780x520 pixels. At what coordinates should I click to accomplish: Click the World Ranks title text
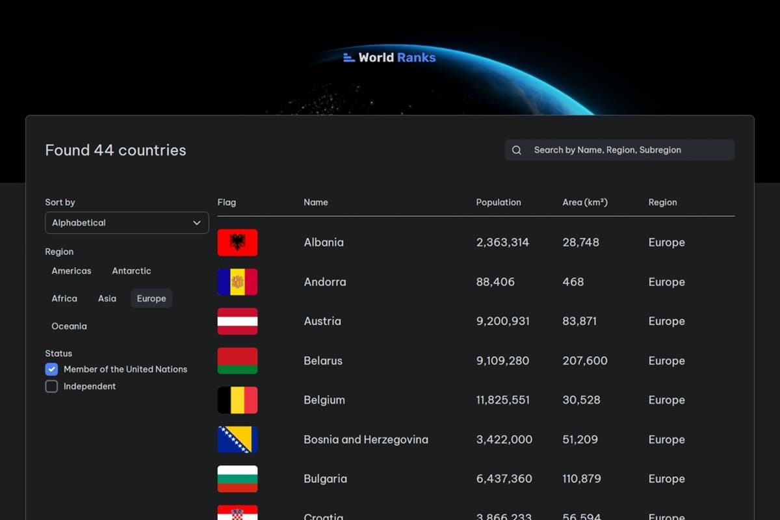(397, 57)
